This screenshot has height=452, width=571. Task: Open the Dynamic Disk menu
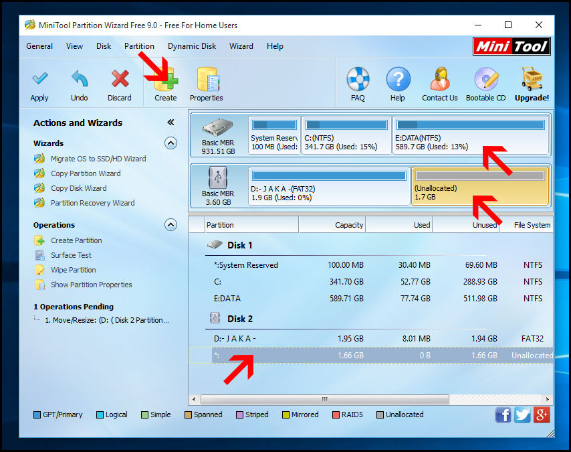click(x=192, y=46)
